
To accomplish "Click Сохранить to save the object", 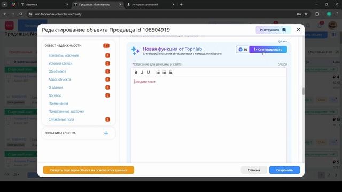I will tap(284, 170).
